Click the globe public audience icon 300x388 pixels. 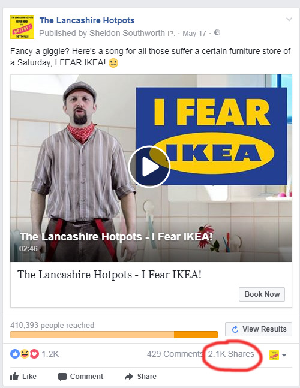point(217,32)
